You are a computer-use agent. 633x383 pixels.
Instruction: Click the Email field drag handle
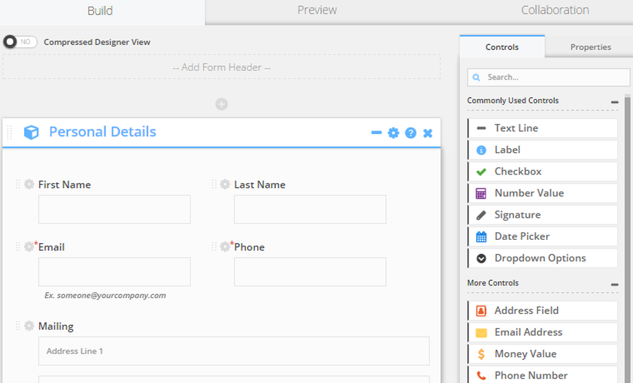[x=18, y=247]
